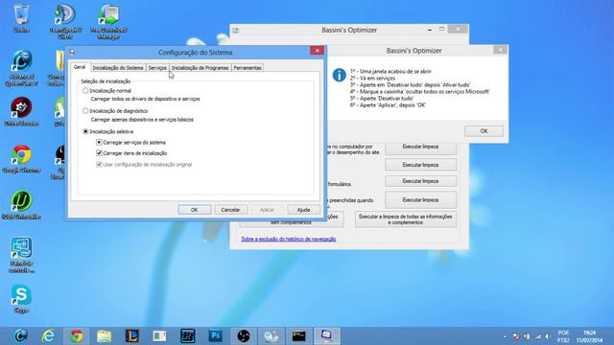
Task: Switch to the Geral tab
Action: [x=80, y=67]
